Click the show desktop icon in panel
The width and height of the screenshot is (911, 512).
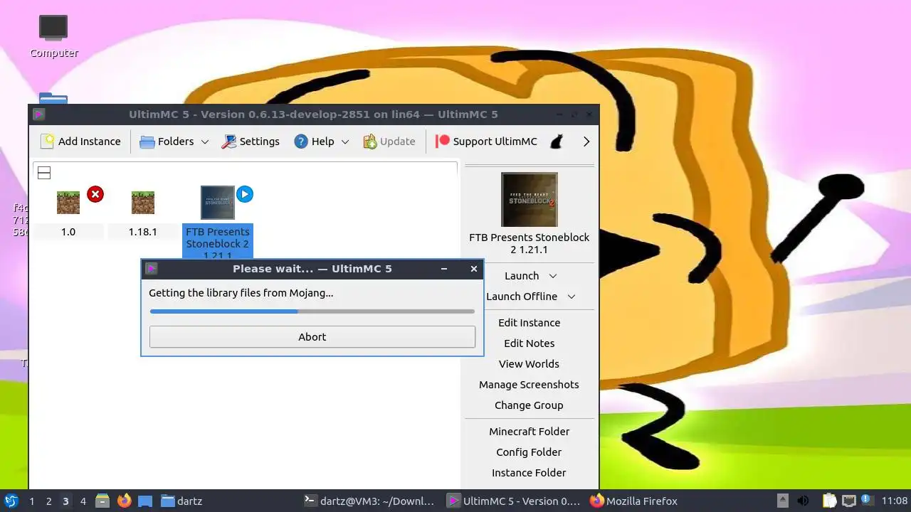pyautogui.click(x=145, y=501)
